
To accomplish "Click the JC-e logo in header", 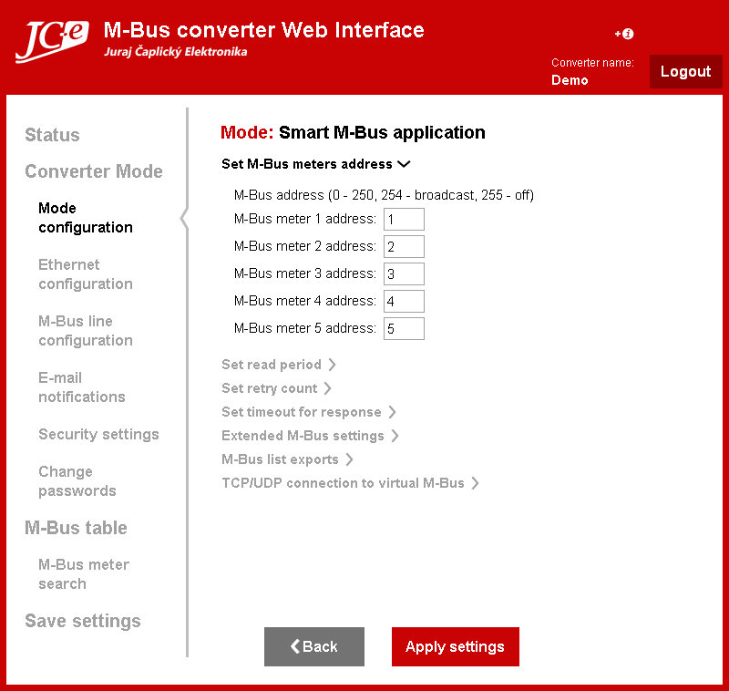I will point(51,40).
